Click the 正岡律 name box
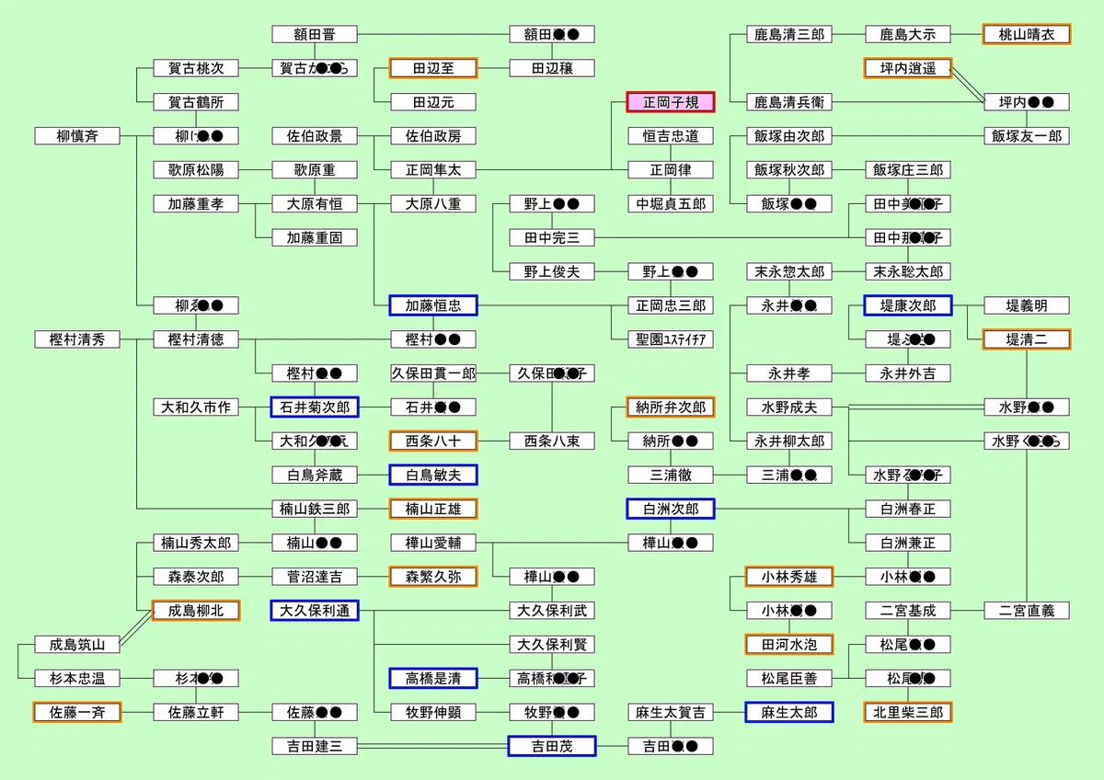 (671, 170)
